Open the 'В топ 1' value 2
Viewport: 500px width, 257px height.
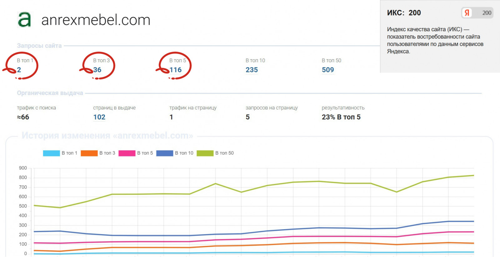coord(19,70)
